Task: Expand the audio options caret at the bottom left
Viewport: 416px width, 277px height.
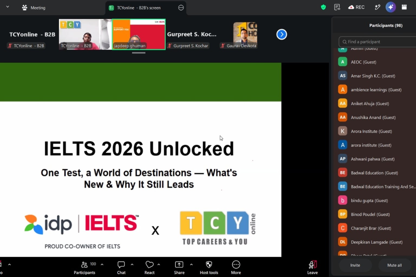Action: coord(9,264)
